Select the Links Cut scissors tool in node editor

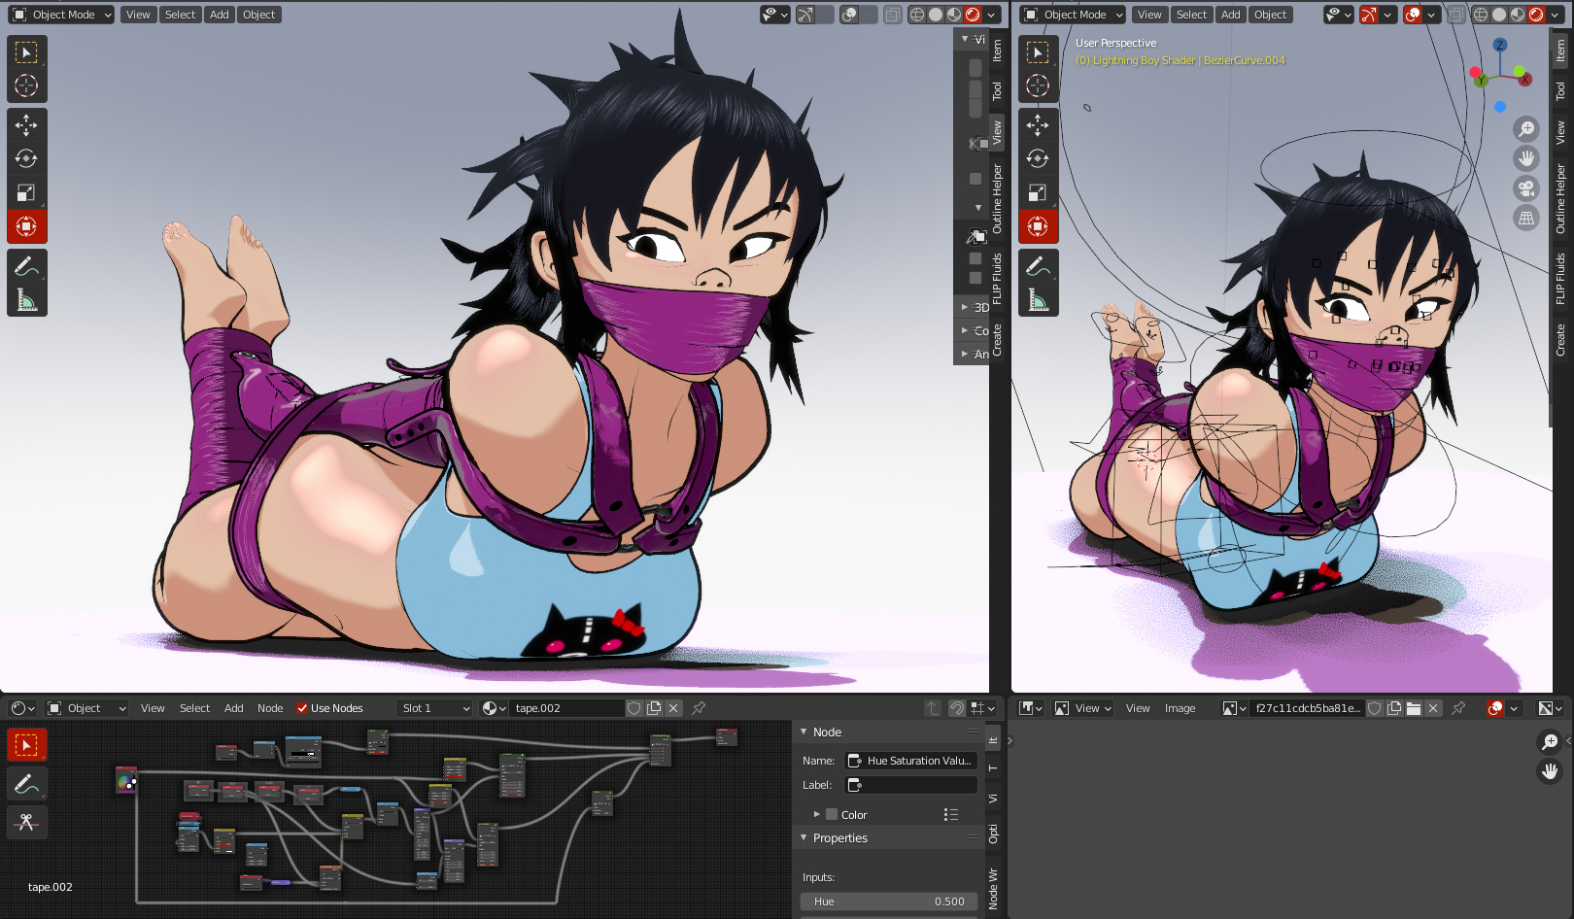(26, 822)
